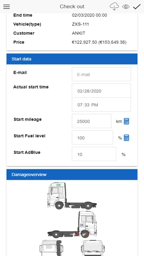Click the Start mileage label
Image resolution: width=144 pixels, height=256 pixels.
(x=28, y=119)
